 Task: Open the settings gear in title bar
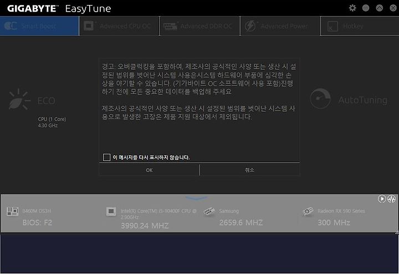coord(352,8)
